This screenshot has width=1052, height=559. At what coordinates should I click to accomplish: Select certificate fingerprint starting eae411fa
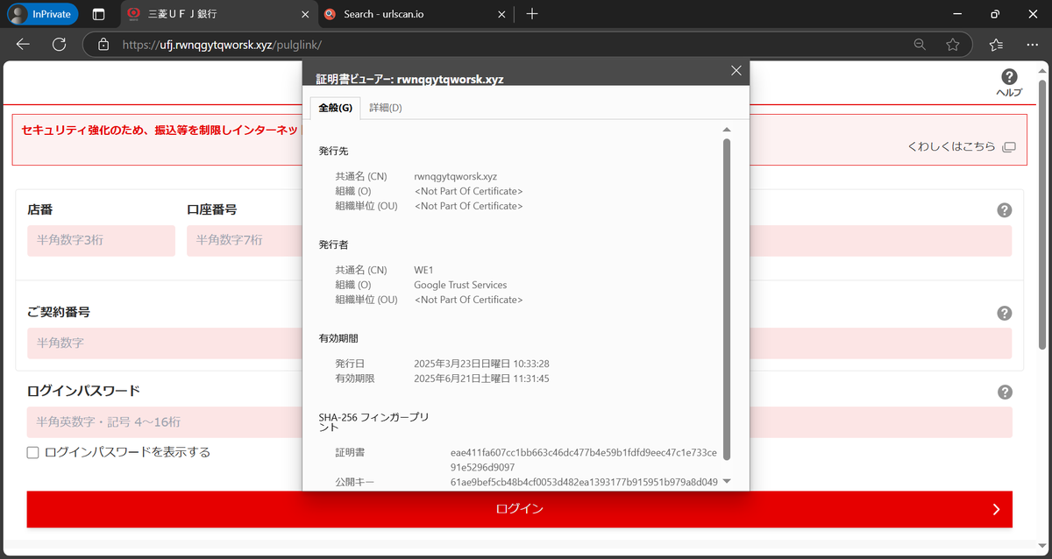(x=584, y=460)
